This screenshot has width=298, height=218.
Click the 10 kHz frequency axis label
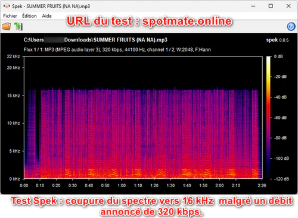click(x=13, y=123)
